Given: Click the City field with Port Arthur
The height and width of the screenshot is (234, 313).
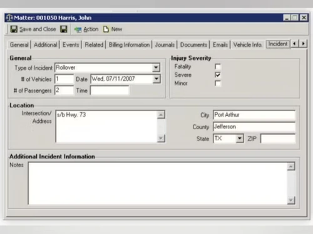Looking at the screenshot, I should pyautogui.click(x=254, y=115).
